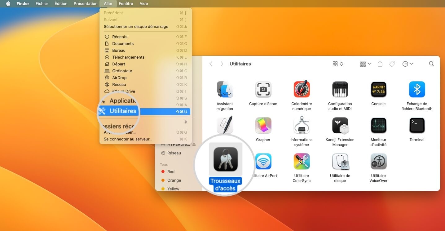
Task: Open Colorimètre numérique icon
Action: click(302, 90)
